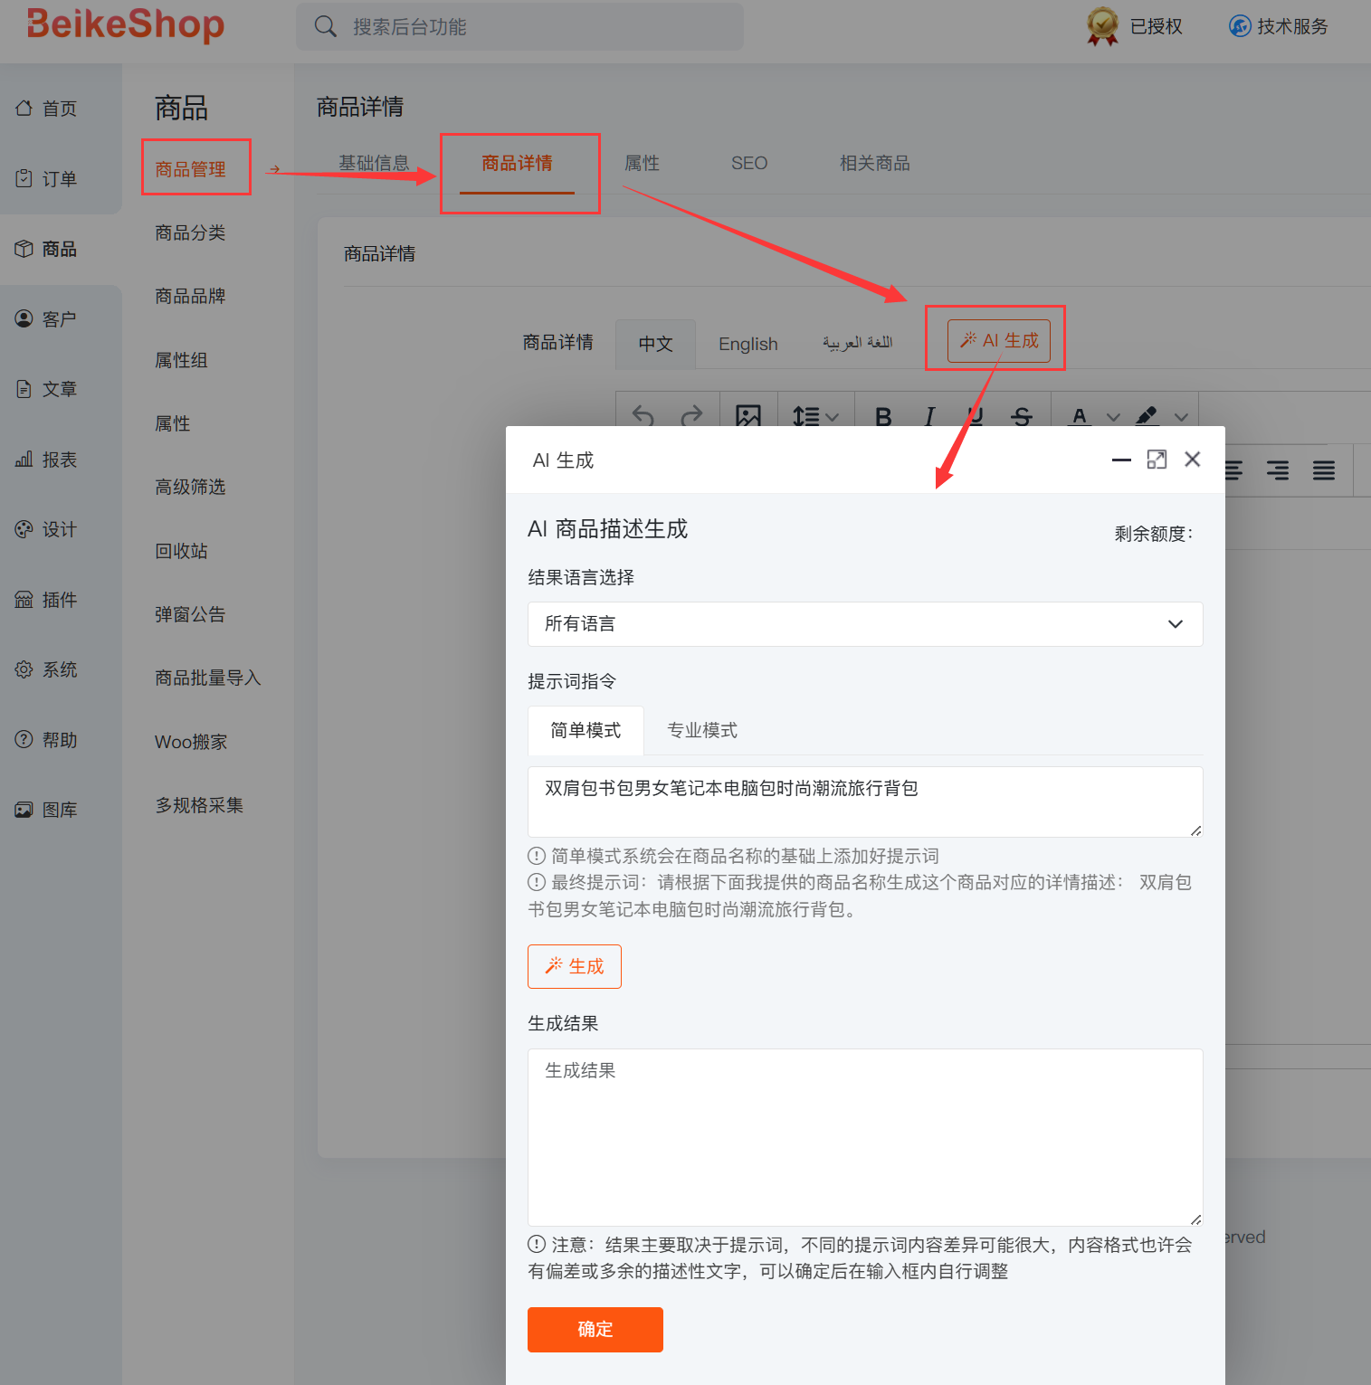This screenshot has width=1371, height=1385.
Task: Open the SEO tab
Action: [x=748, y=163]
